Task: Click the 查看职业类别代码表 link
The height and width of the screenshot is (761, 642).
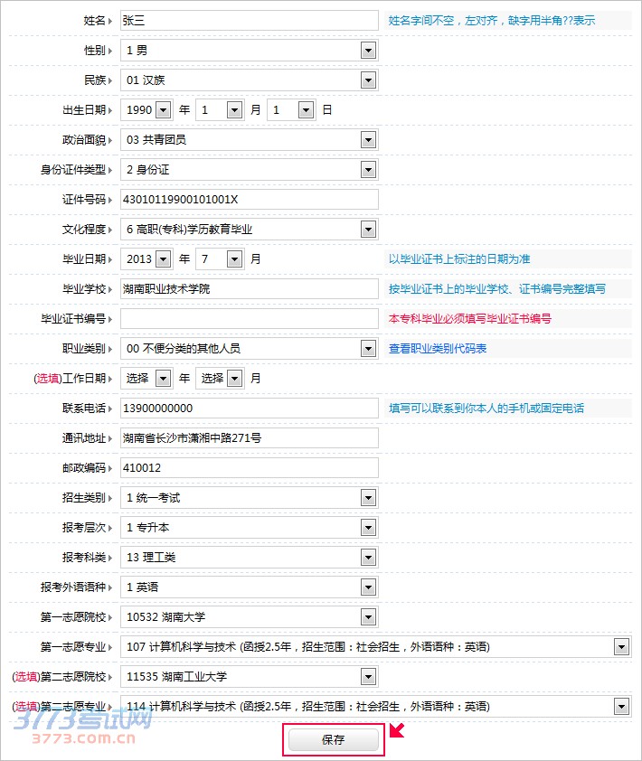Action: point(438,349)
